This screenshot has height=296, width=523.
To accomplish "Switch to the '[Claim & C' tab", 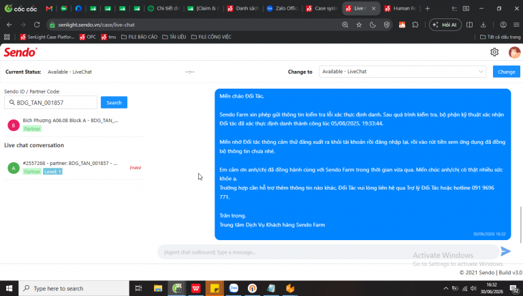I will click(x=204, y=8).
